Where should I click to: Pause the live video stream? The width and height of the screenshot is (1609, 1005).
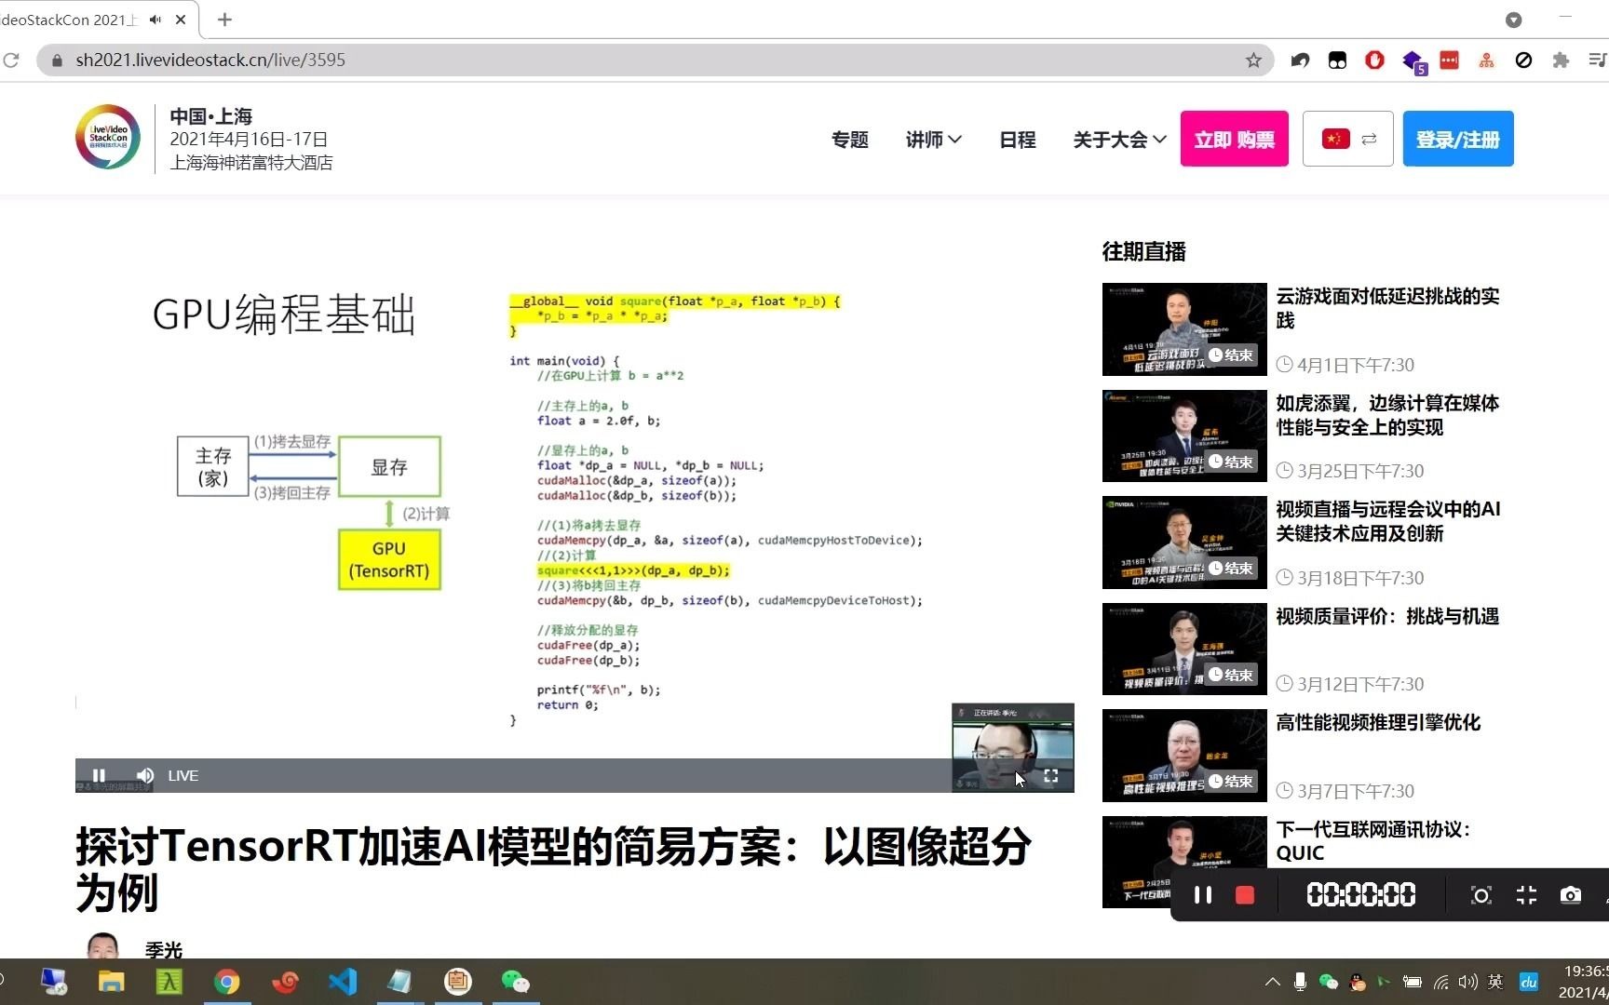point(99,775)
